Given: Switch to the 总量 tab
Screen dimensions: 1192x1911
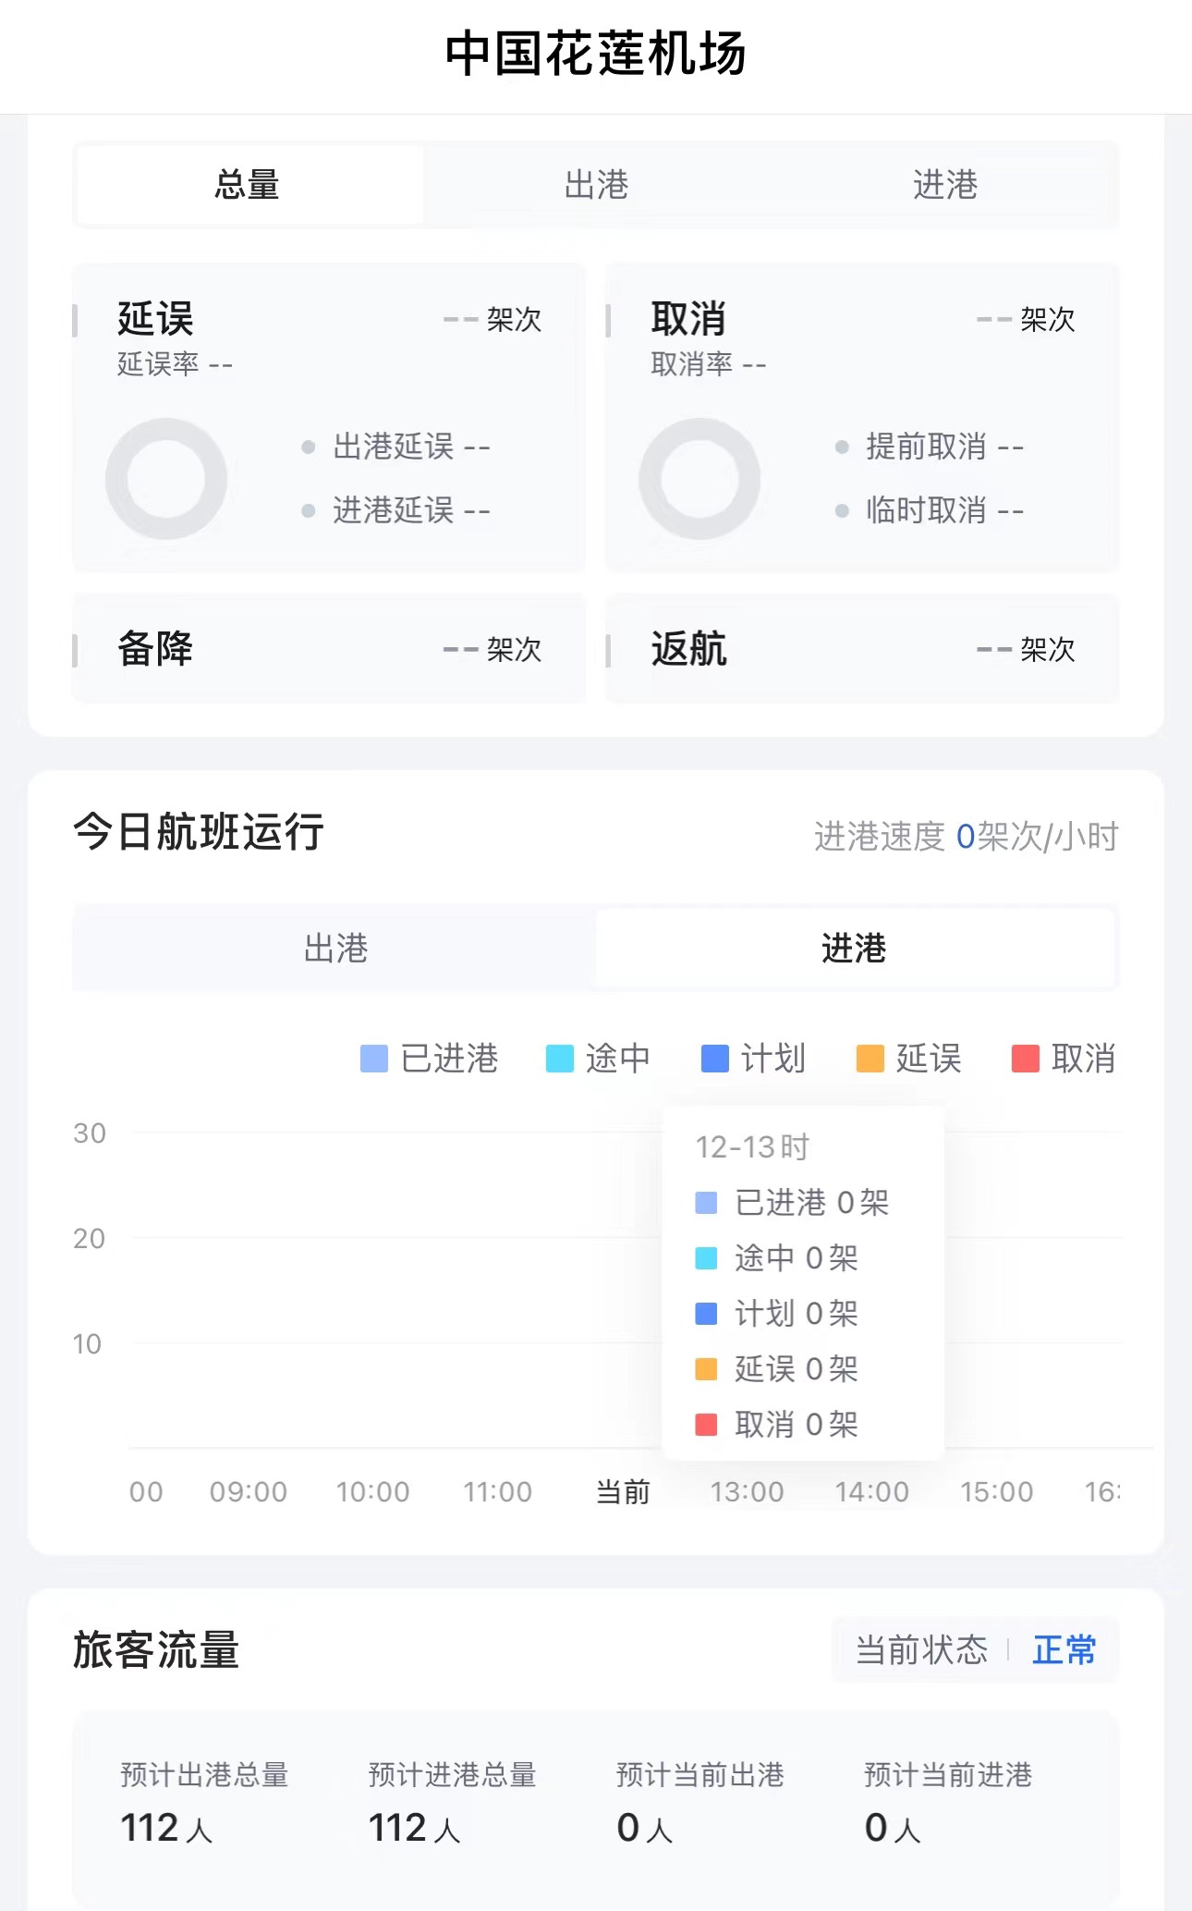Looking at the screenshot, I should pos(248,185).
